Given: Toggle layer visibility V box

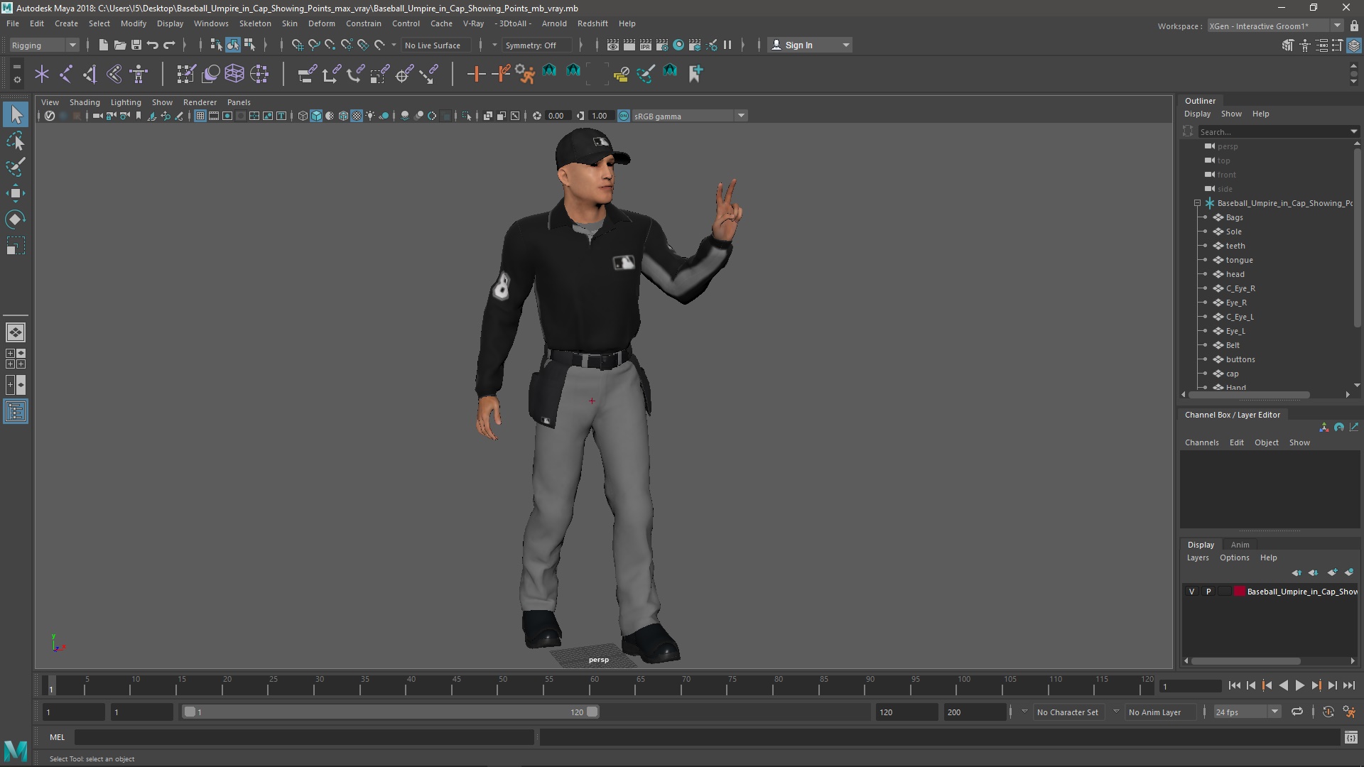Looking at the screenshot, I should (x=1192, y=592).
